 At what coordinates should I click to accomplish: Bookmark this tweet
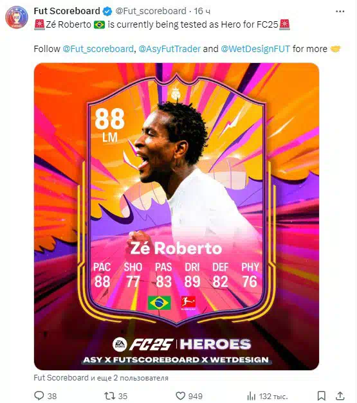322,396
